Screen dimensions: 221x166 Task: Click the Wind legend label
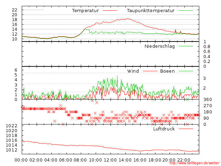pos(133,71)
